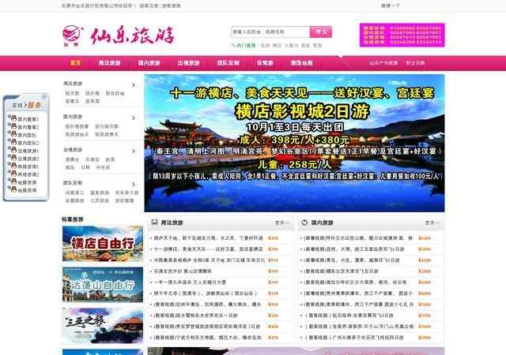
Task: Close the 在线服务 floating panel
Action: click(x=43, y=96)
